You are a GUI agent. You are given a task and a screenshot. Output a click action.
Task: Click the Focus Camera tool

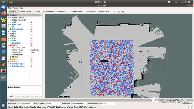[x=49, y=12]
